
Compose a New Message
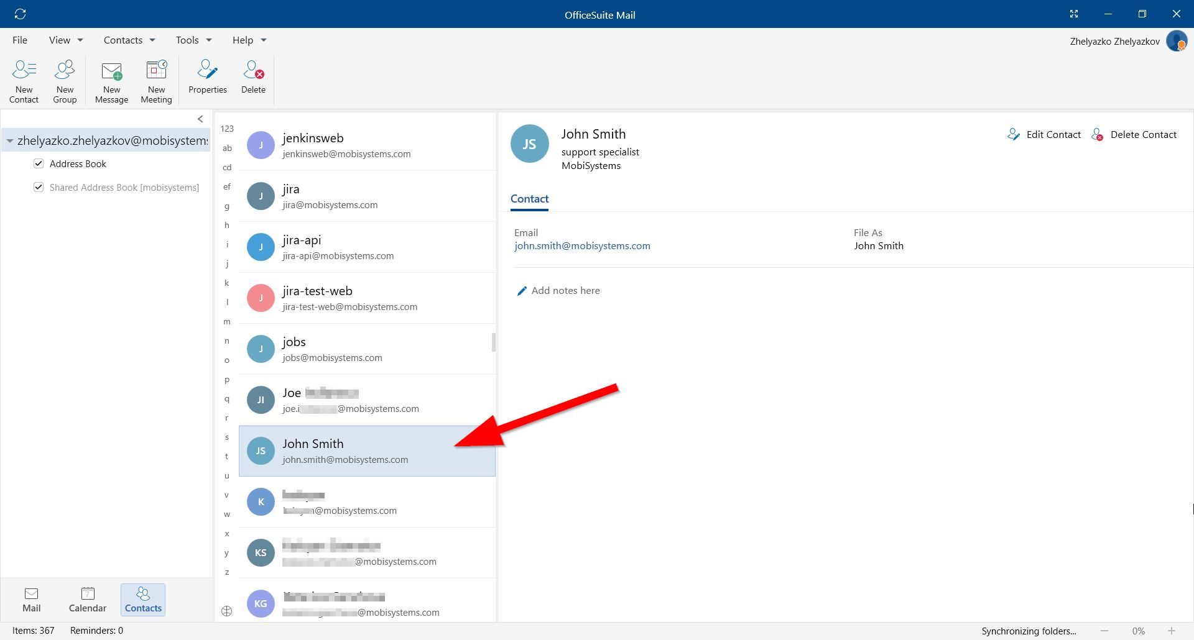point(111,81)
